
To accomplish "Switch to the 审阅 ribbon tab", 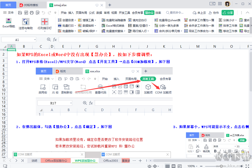I will [x=106, y=13].
